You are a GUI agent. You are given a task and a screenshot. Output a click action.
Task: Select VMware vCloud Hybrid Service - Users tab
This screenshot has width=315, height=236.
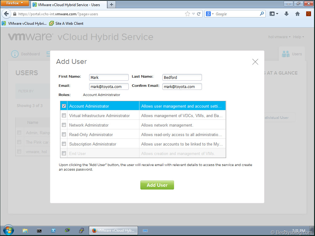(x=69, y=5)
